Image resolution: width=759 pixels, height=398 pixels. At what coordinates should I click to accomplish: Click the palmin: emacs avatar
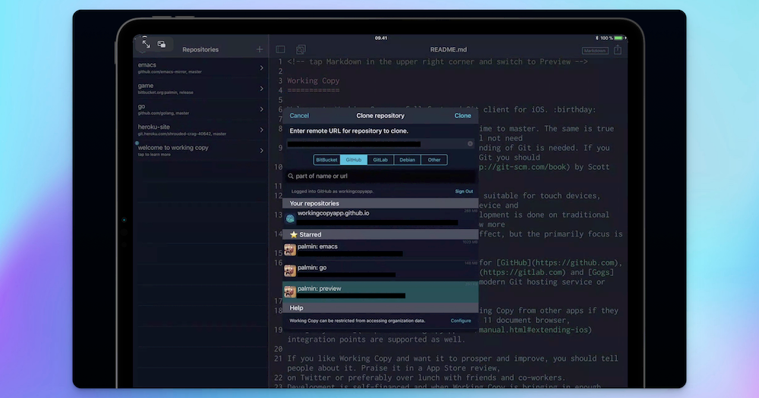[x=290, y=249]
